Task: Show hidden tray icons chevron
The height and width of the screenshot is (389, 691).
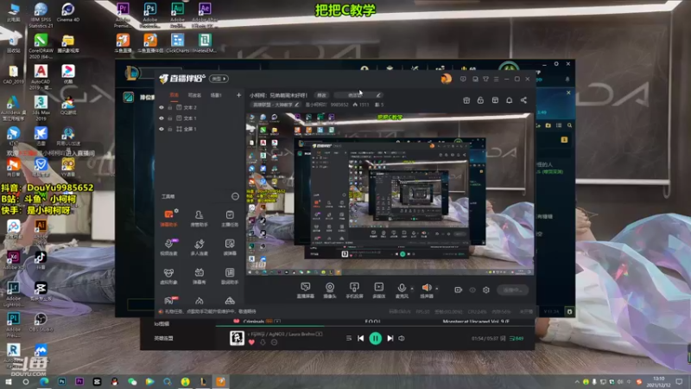Action: tap(577, 381)
